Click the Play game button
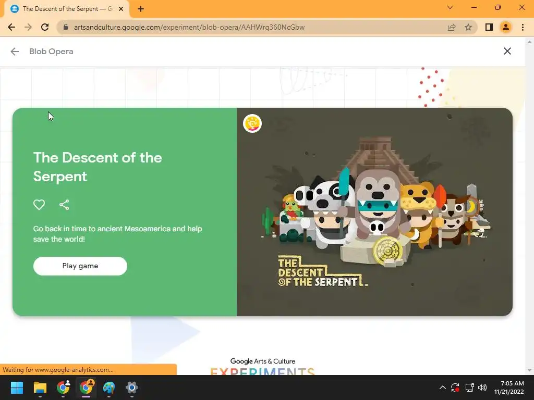Image resolution: width=534 pixels, height=400 pixels. [x=80, y=266]
